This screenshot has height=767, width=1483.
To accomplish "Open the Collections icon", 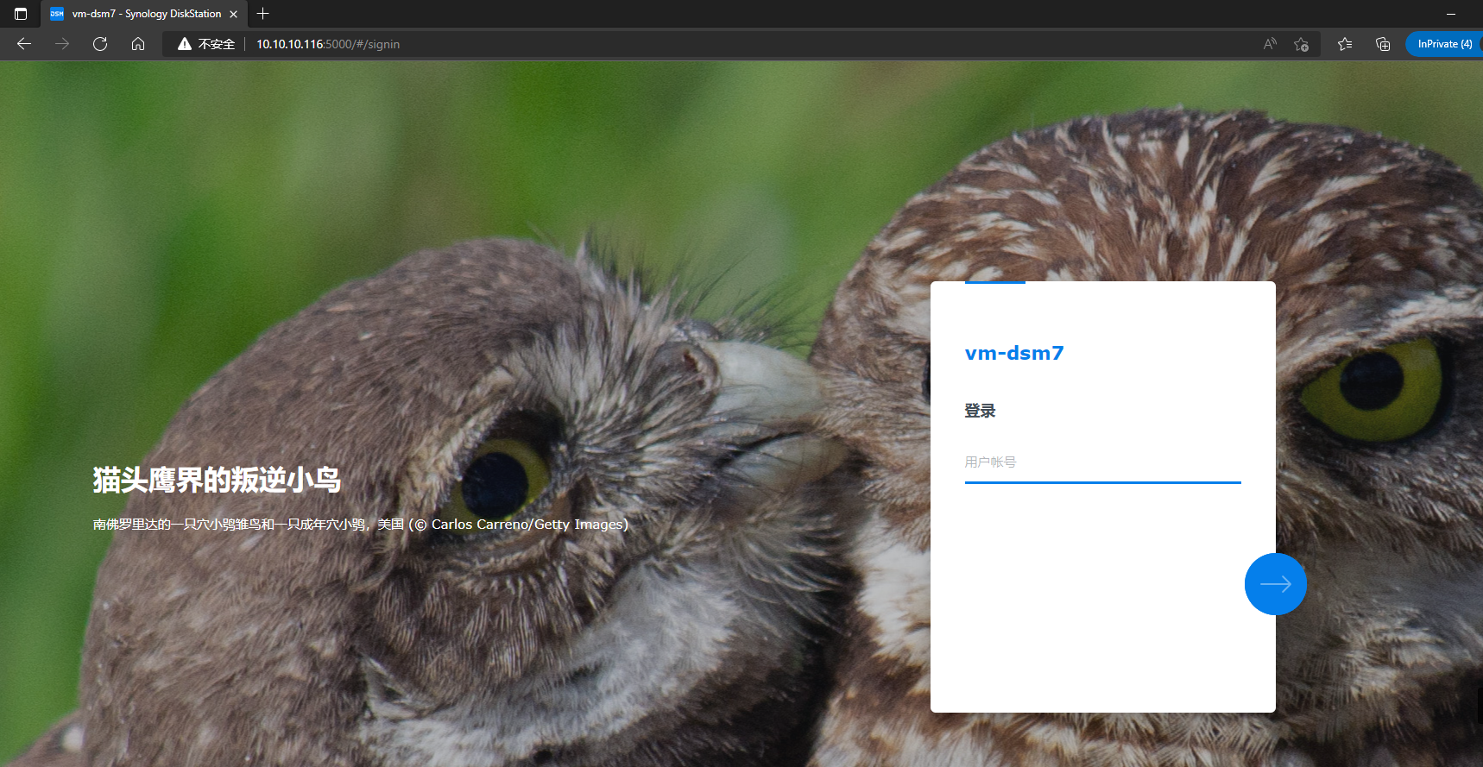I will [1383, 44].
